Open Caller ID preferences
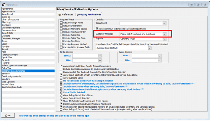This screenshot has height=121, width=211. tap(28, 17)
